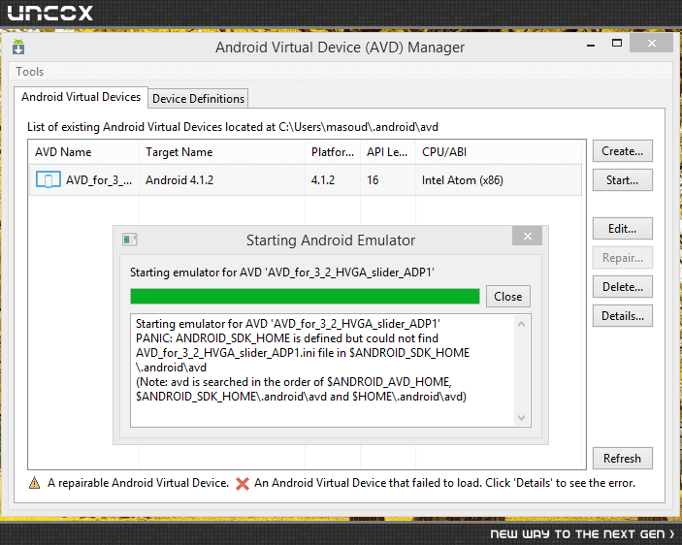Click the Starting Android Emulator dialog window icon
Viewport: 682px width, 545px height.
click(x=129, y=240)
